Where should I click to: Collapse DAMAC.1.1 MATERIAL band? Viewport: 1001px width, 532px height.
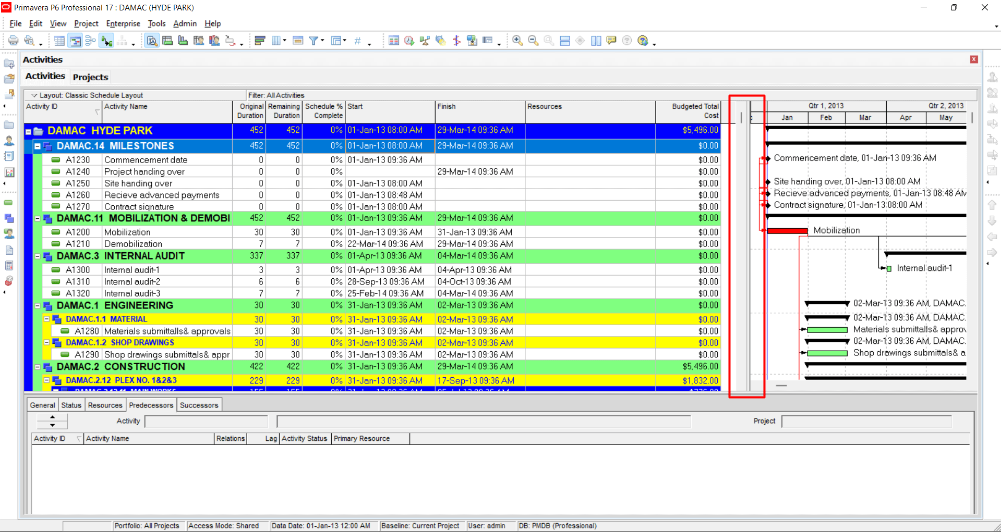click(46, 319)
